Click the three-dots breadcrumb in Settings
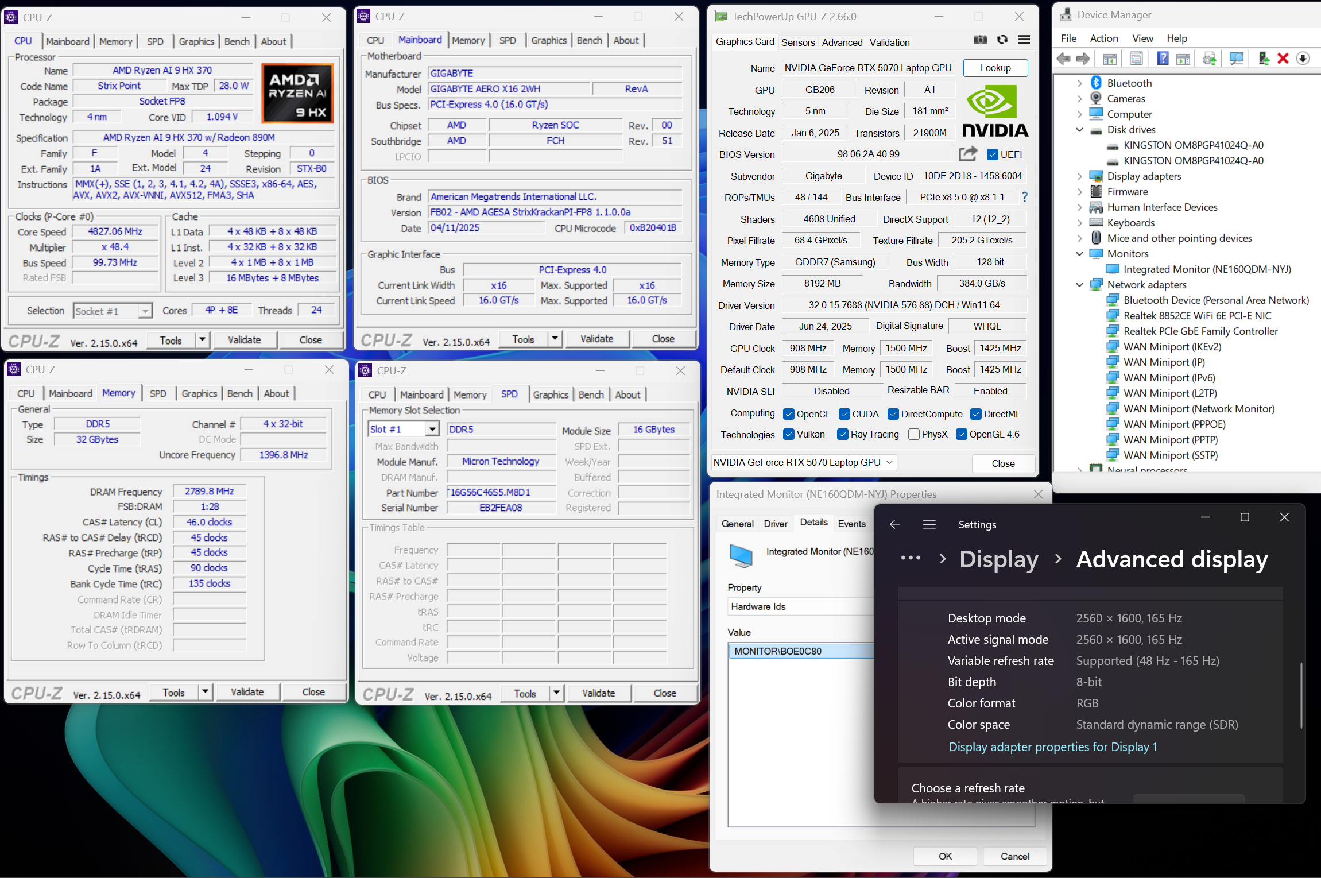 click(x=911, y=558)
